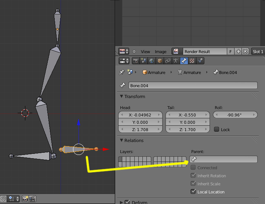Click the Relations panel drag grip
Viewport: 265px width, 204px height.
(x=254, y=140)
